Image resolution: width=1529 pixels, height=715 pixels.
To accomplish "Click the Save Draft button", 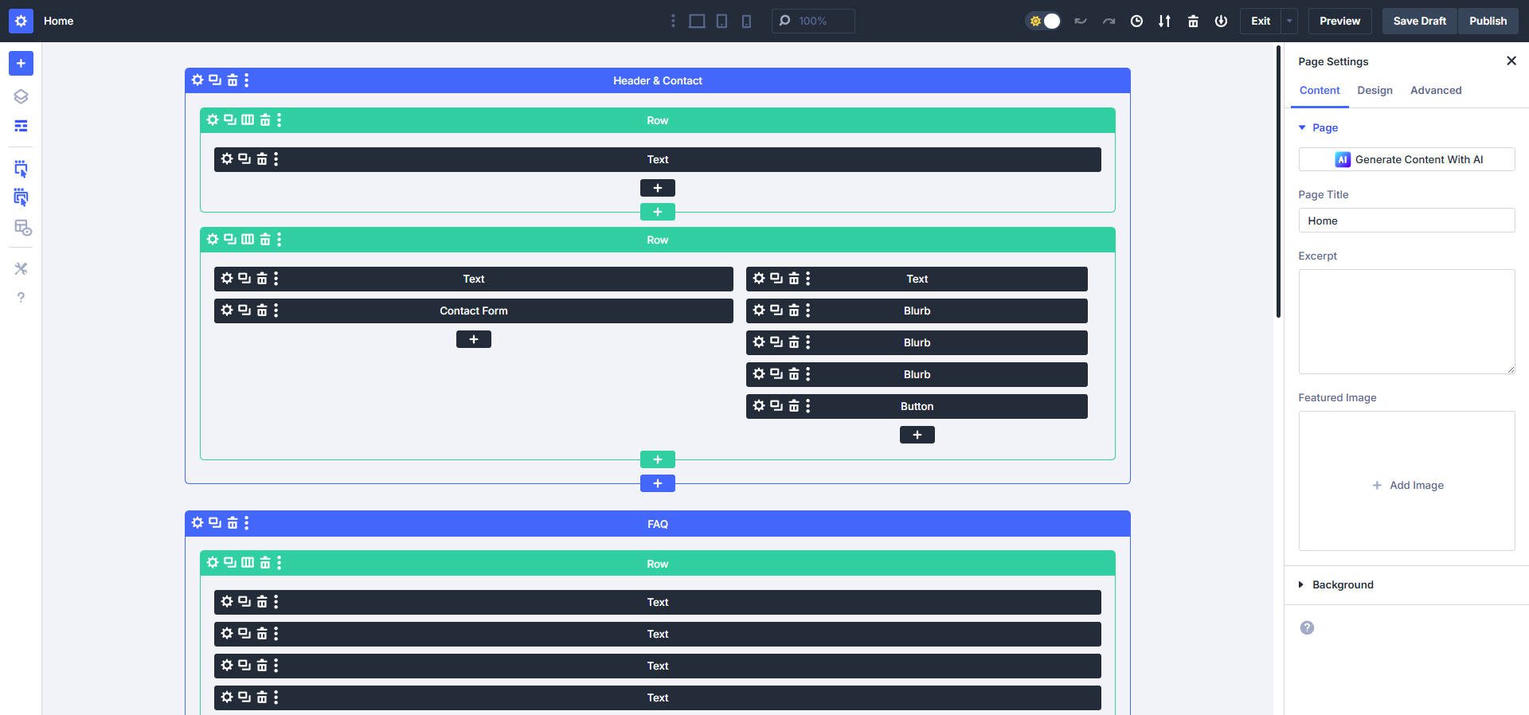I will [x=1419, y=21].
